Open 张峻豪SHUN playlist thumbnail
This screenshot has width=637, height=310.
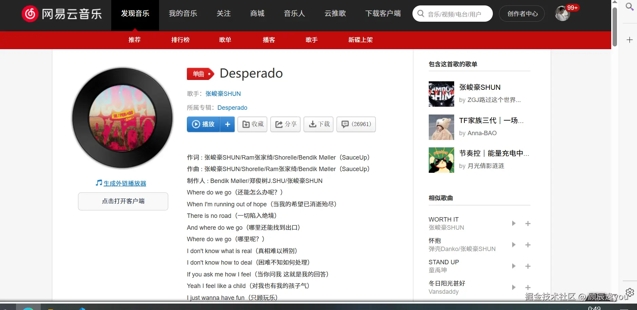click(441, 94)
